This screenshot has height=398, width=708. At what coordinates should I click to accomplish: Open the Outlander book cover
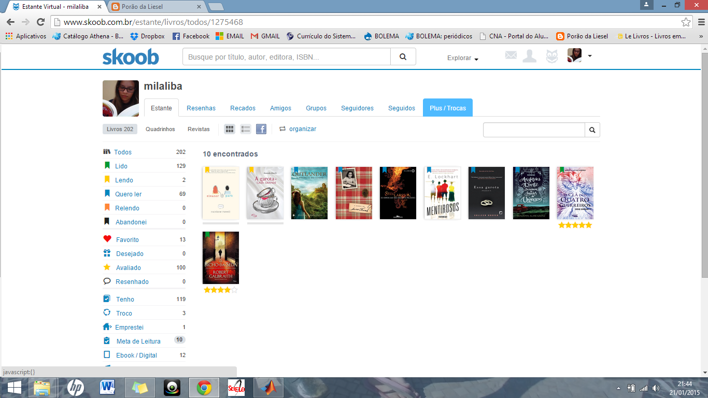(x=309, y=193)
